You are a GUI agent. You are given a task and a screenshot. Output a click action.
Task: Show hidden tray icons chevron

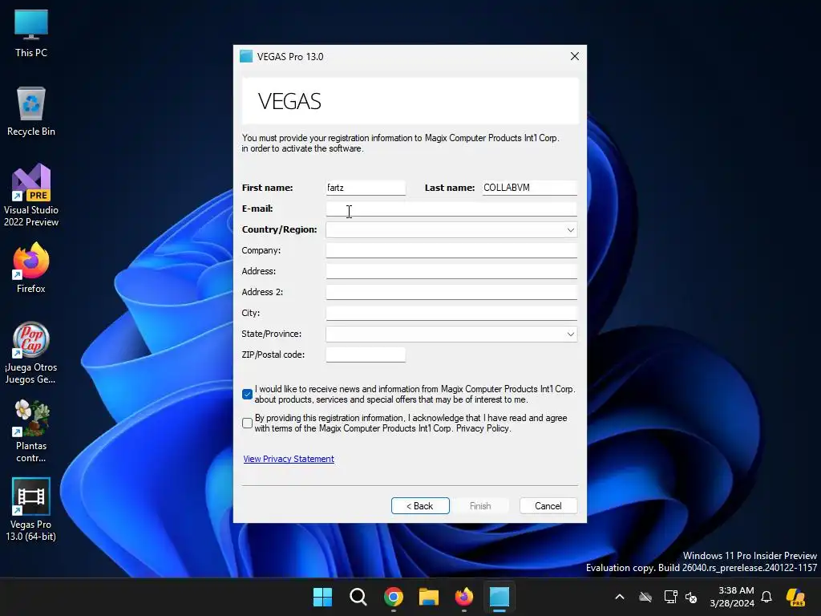[x=620, y=597]
